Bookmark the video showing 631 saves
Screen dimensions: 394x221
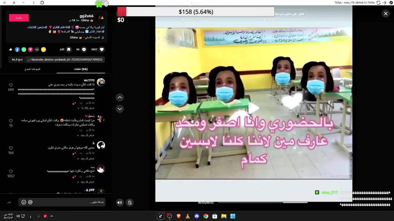pos(69,49)
